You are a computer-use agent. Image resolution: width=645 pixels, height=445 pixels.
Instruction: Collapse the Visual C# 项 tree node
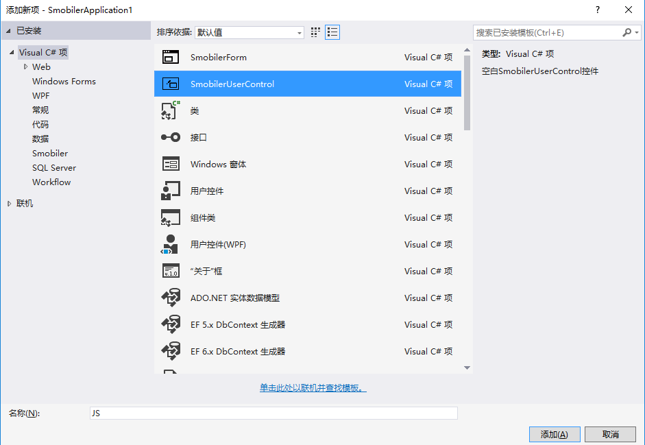12,52
